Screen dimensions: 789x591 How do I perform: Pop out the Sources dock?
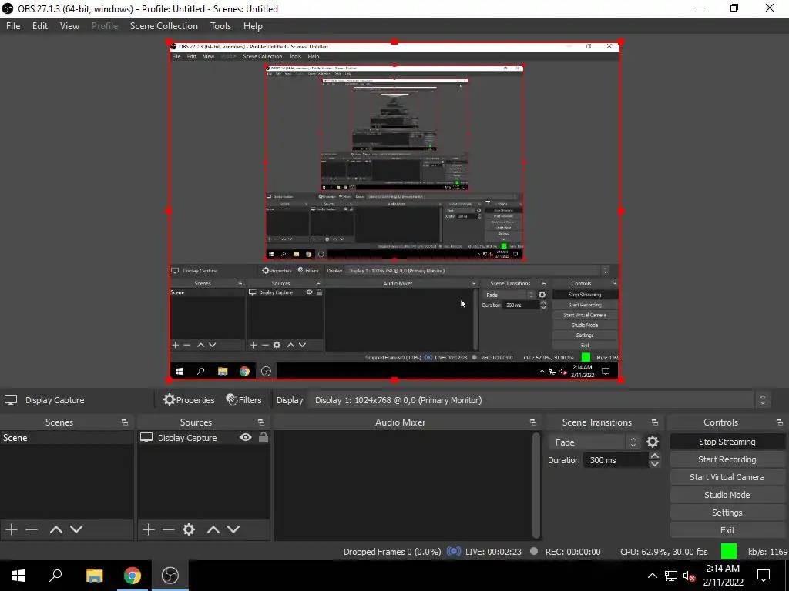point(260,422)
